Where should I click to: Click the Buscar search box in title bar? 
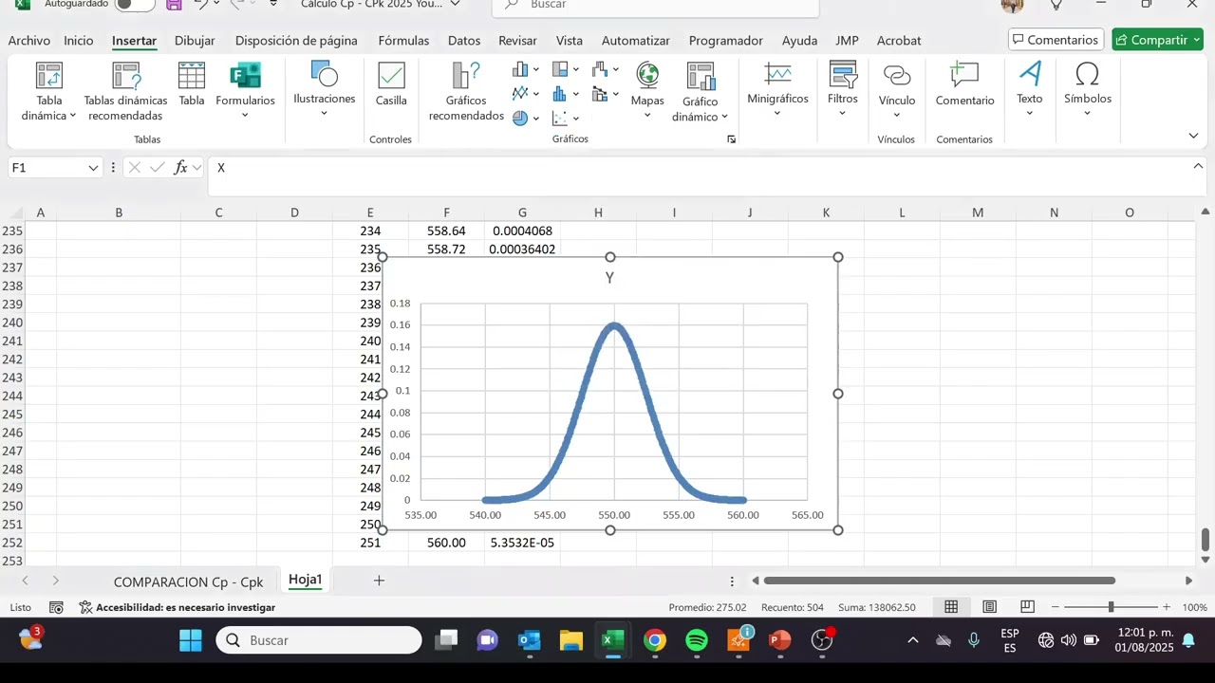(x=655, y=6)
